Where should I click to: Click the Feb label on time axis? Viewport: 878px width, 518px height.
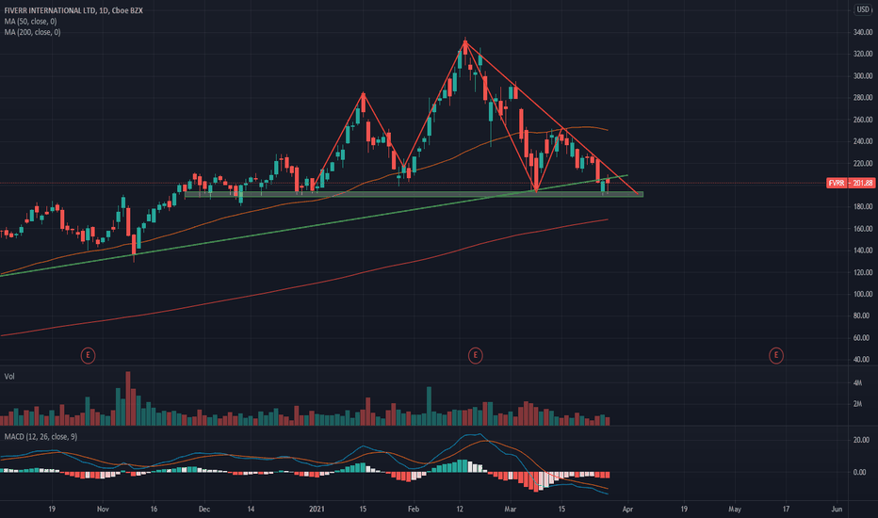(414, 509)
